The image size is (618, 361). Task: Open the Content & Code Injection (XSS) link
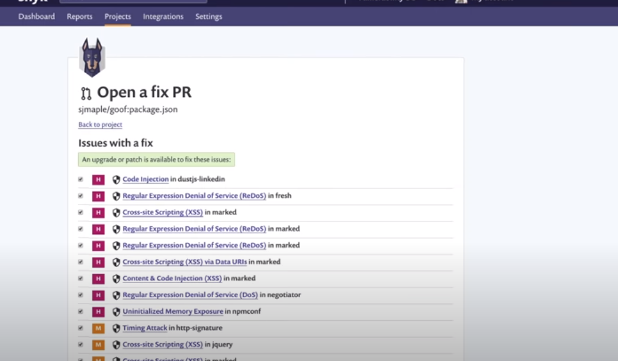click(x=172, y=278)
